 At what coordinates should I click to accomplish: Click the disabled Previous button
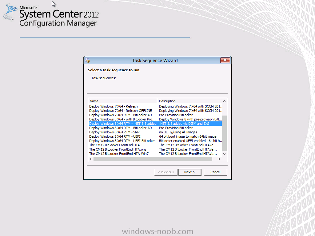tap(166, 172)
